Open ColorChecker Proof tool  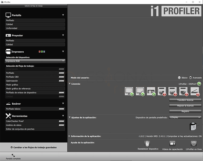35,121
